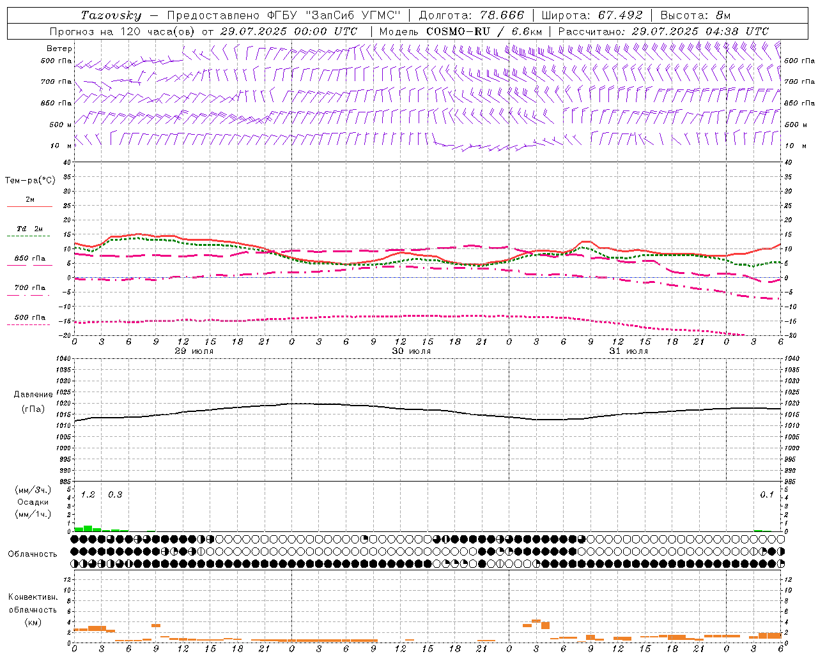
Task: Click the 'Конвективн.' convective cloud label
Action: click(x=33, y=597)
